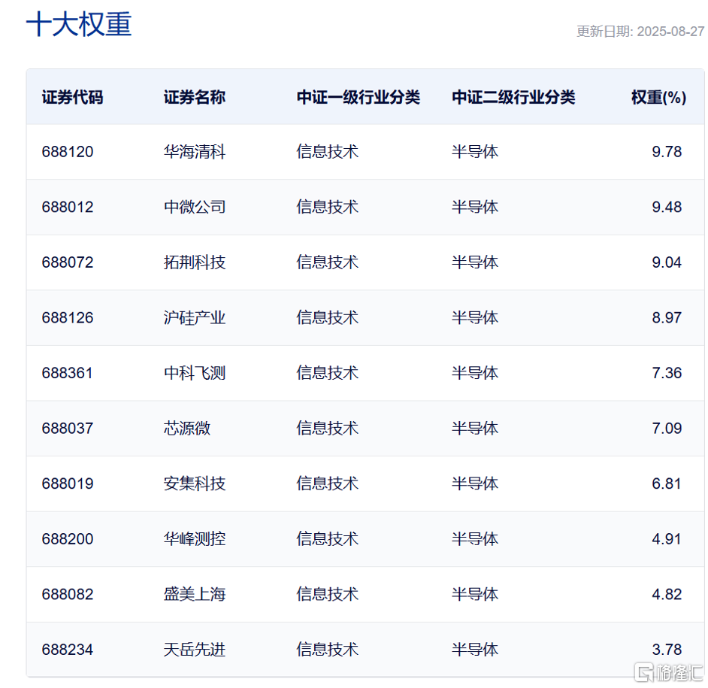Viewport: 708px width, 688px height.
Task: Click 信息技术 in the 中微公司 row
Action: (328, 207)
